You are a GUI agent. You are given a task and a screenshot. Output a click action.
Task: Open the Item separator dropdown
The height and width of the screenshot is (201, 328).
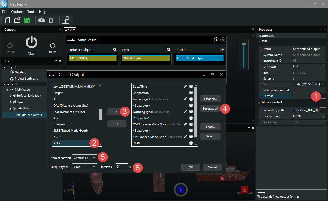[85, 158]
